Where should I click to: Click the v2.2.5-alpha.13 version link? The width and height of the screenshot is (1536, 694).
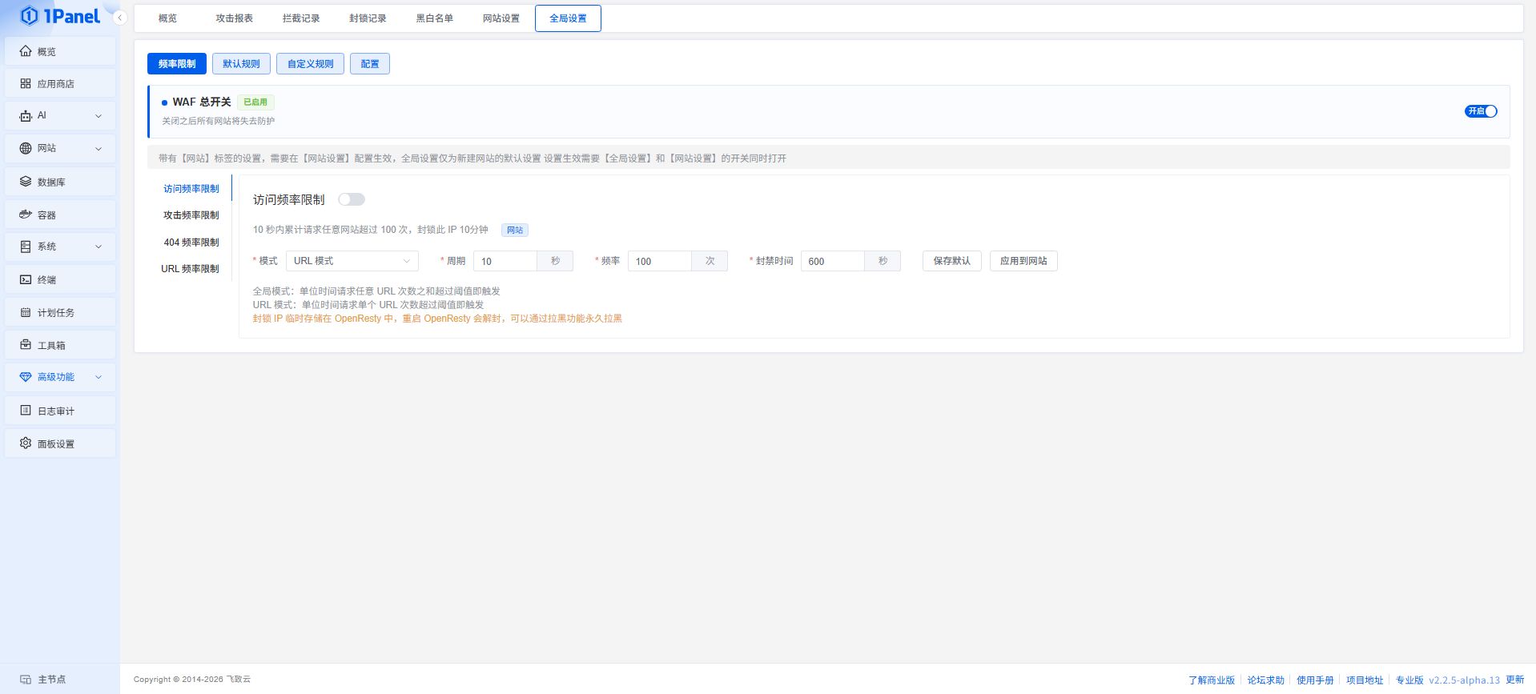(1464, 680)
